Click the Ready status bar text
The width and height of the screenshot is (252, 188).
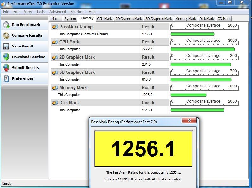tap(7, 183)
